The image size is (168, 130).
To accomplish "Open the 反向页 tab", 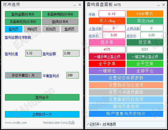I will coord(51,29).
